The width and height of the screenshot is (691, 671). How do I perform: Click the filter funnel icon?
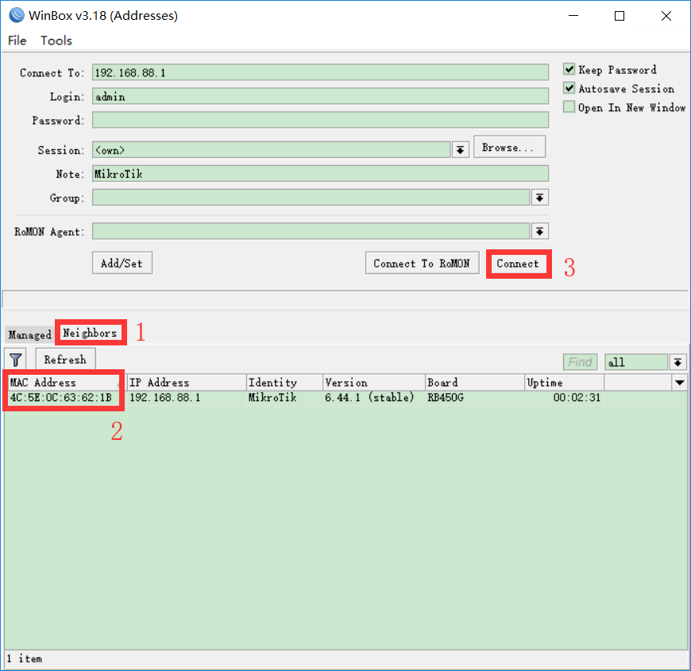pyautogui.click(x=16, y=360)
